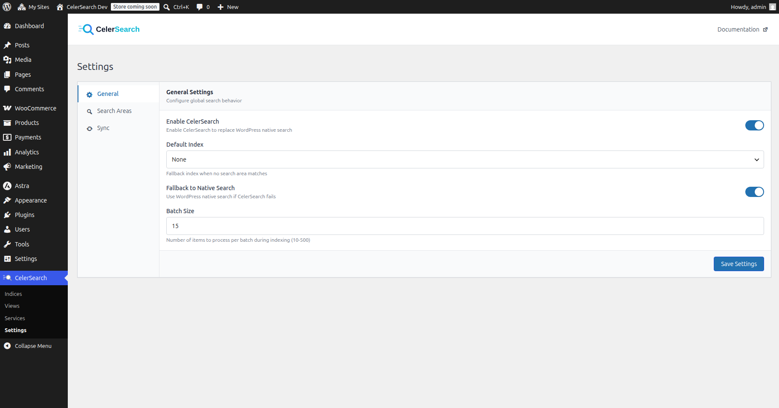Click the CelerSearch wordmark in header

pos(118,29)
